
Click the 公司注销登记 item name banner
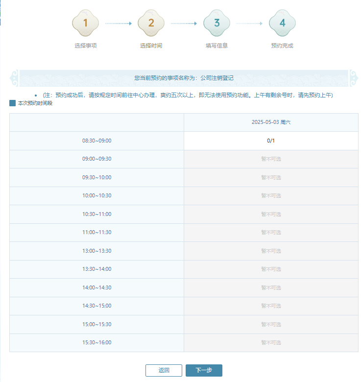click(217, 78)
